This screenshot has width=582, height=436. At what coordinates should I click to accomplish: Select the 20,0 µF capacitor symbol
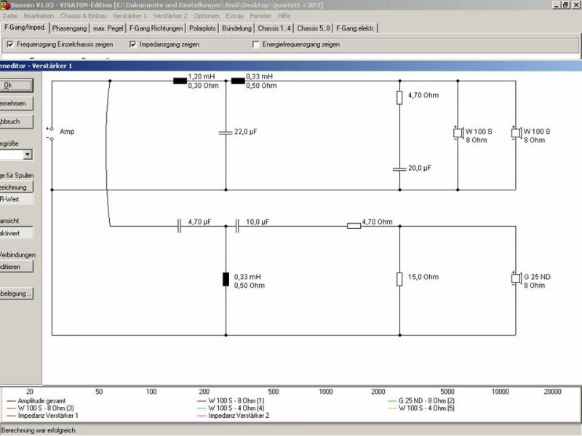[x=399, y=169]
